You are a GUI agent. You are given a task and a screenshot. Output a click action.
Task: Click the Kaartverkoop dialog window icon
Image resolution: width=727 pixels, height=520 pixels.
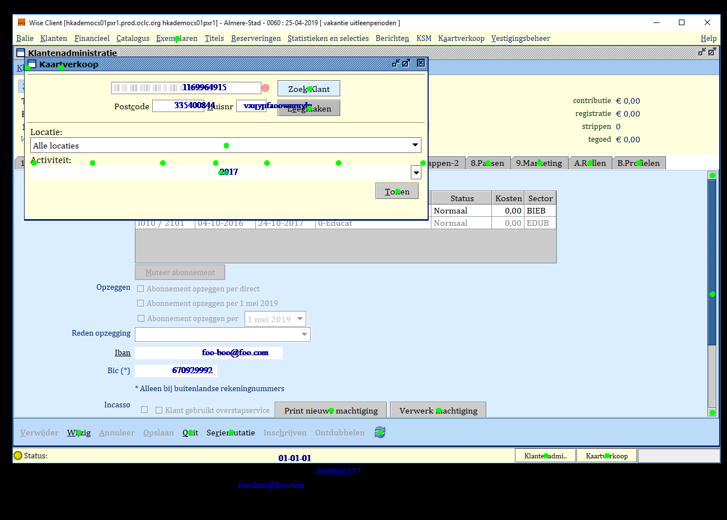(x=32, y=64)
